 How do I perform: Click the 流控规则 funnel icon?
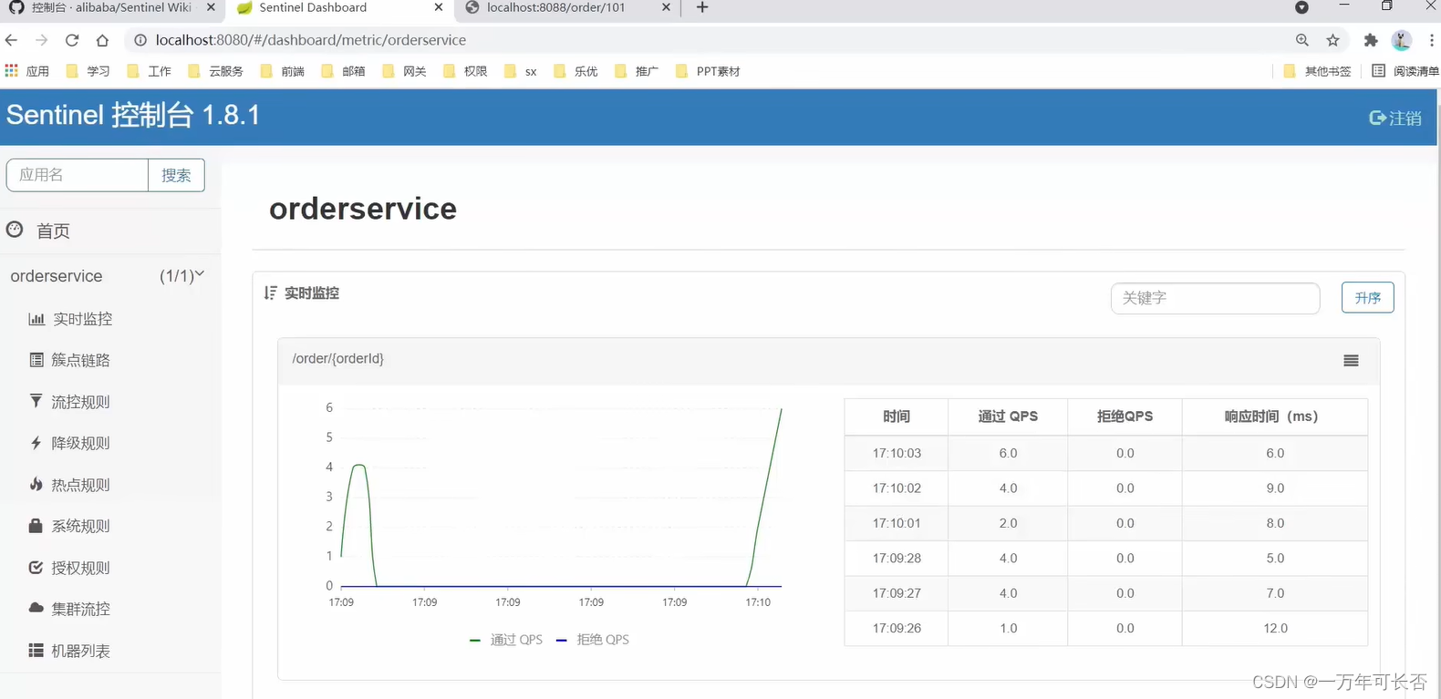point(36,401)
